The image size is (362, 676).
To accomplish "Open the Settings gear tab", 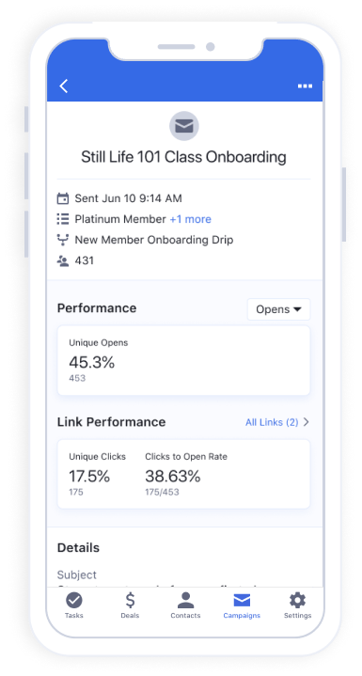I will pyautogui.click(x=297, y=605).
